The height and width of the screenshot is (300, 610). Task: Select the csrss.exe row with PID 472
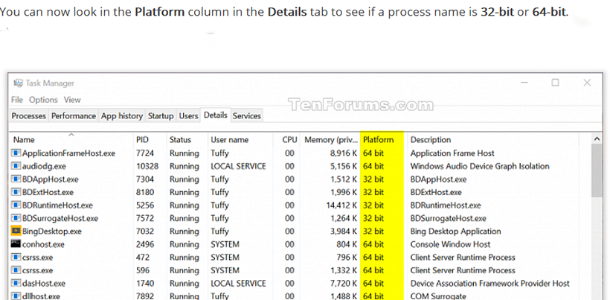click(x=74, y=258)
